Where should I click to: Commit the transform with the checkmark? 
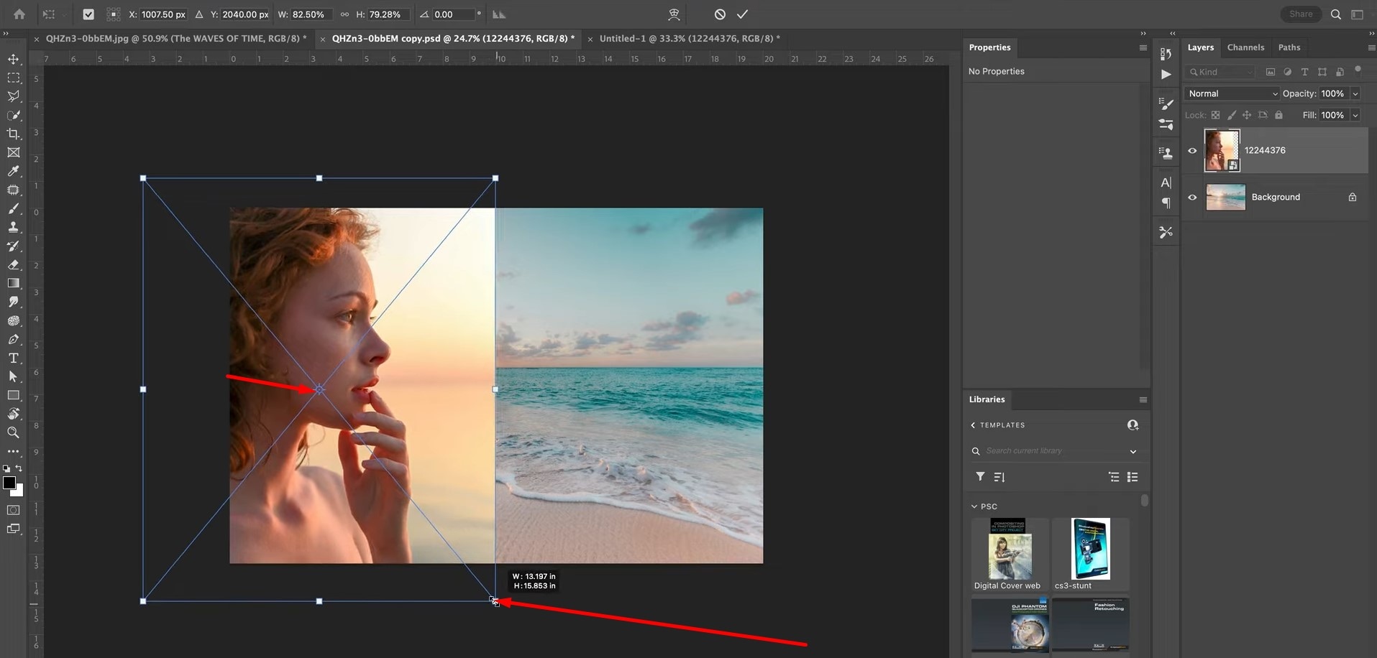(743, 14)
